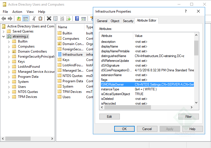
Task: Click Active Directory Users and Computers root icon
Action: (x=4, y=26)
